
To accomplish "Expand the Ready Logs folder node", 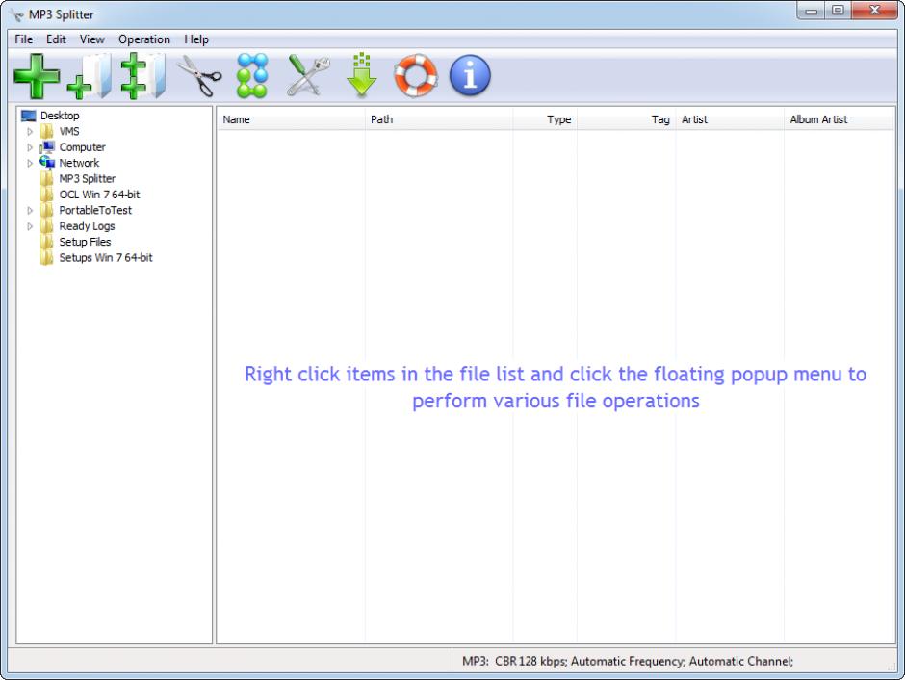I will pyautogui.click(x=30, y=226).
